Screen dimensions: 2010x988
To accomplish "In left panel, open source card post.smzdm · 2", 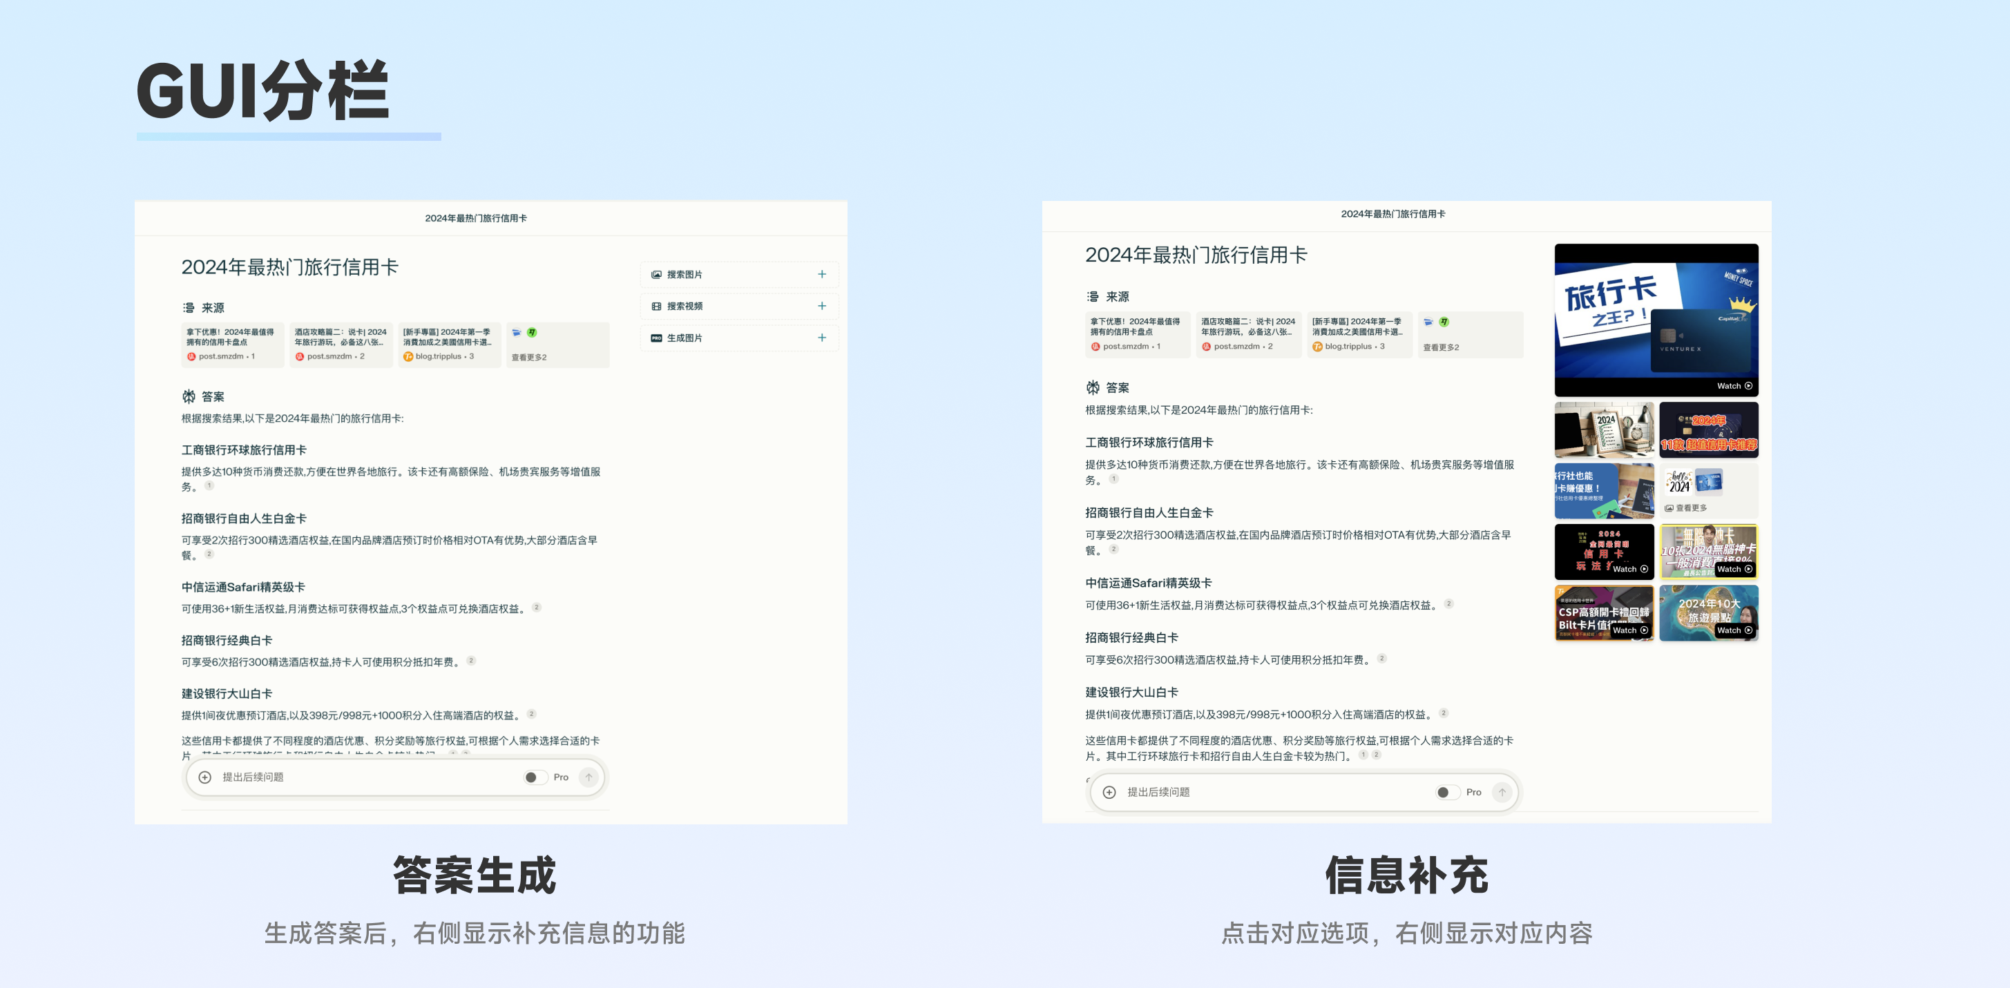I will (341, 345).
